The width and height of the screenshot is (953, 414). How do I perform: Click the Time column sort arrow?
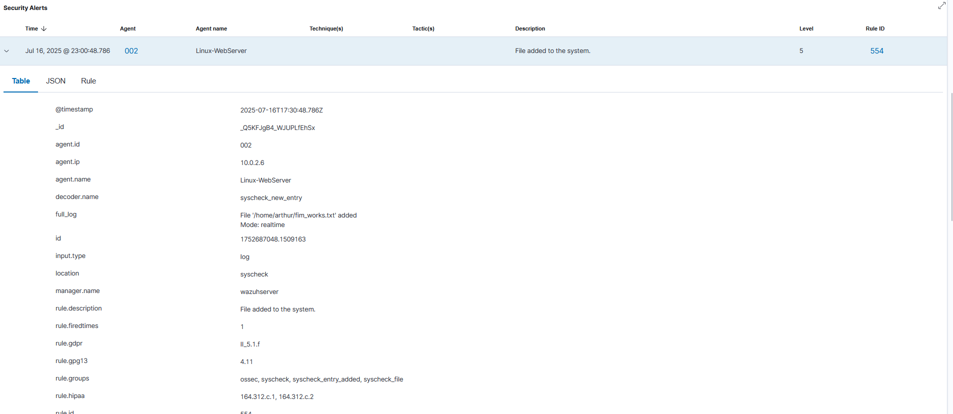pyautogui.click(x=44, y=28)
